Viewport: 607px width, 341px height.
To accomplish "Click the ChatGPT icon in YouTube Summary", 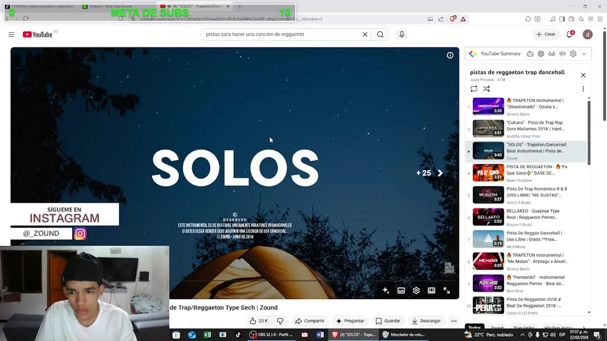I will click(x=541, y=54).
